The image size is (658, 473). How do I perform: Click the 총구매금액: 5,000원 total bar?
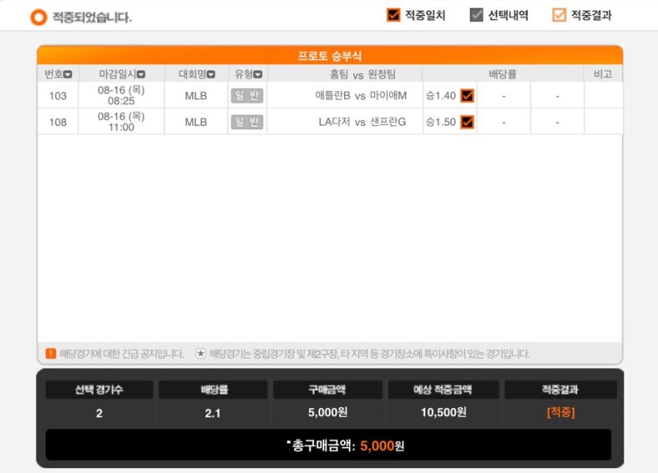point(328,445)
